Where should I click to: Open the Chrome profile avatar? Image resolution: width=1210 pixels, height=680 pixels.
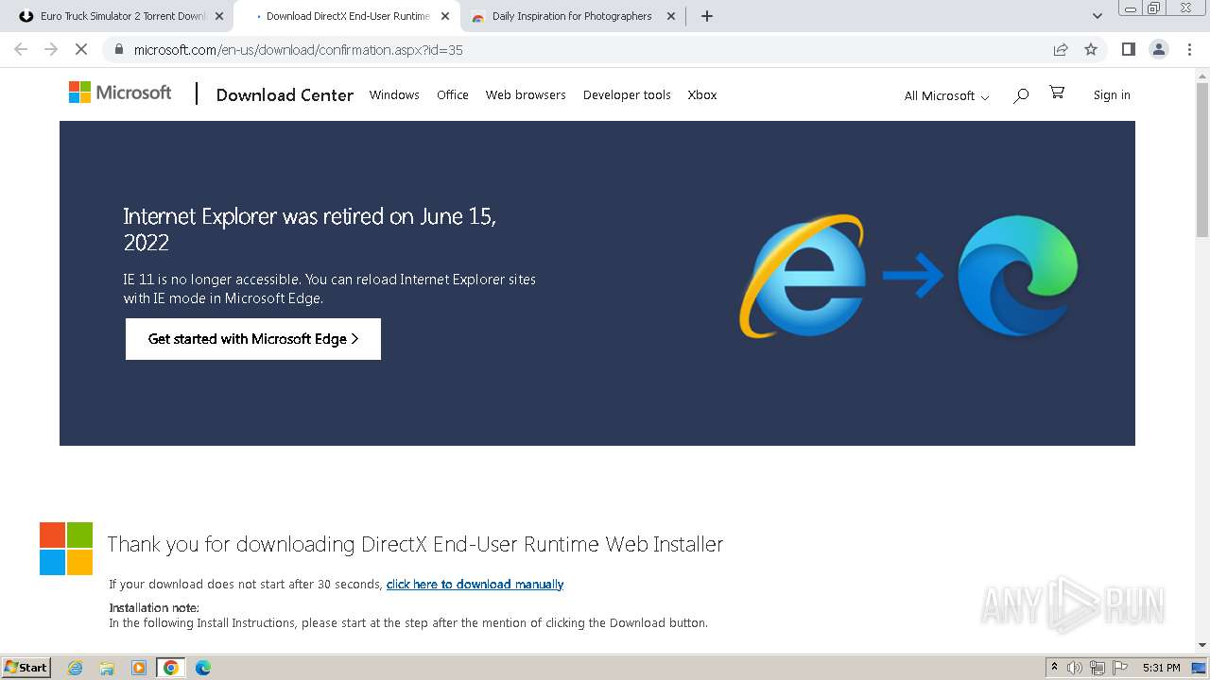point(1158,49)
